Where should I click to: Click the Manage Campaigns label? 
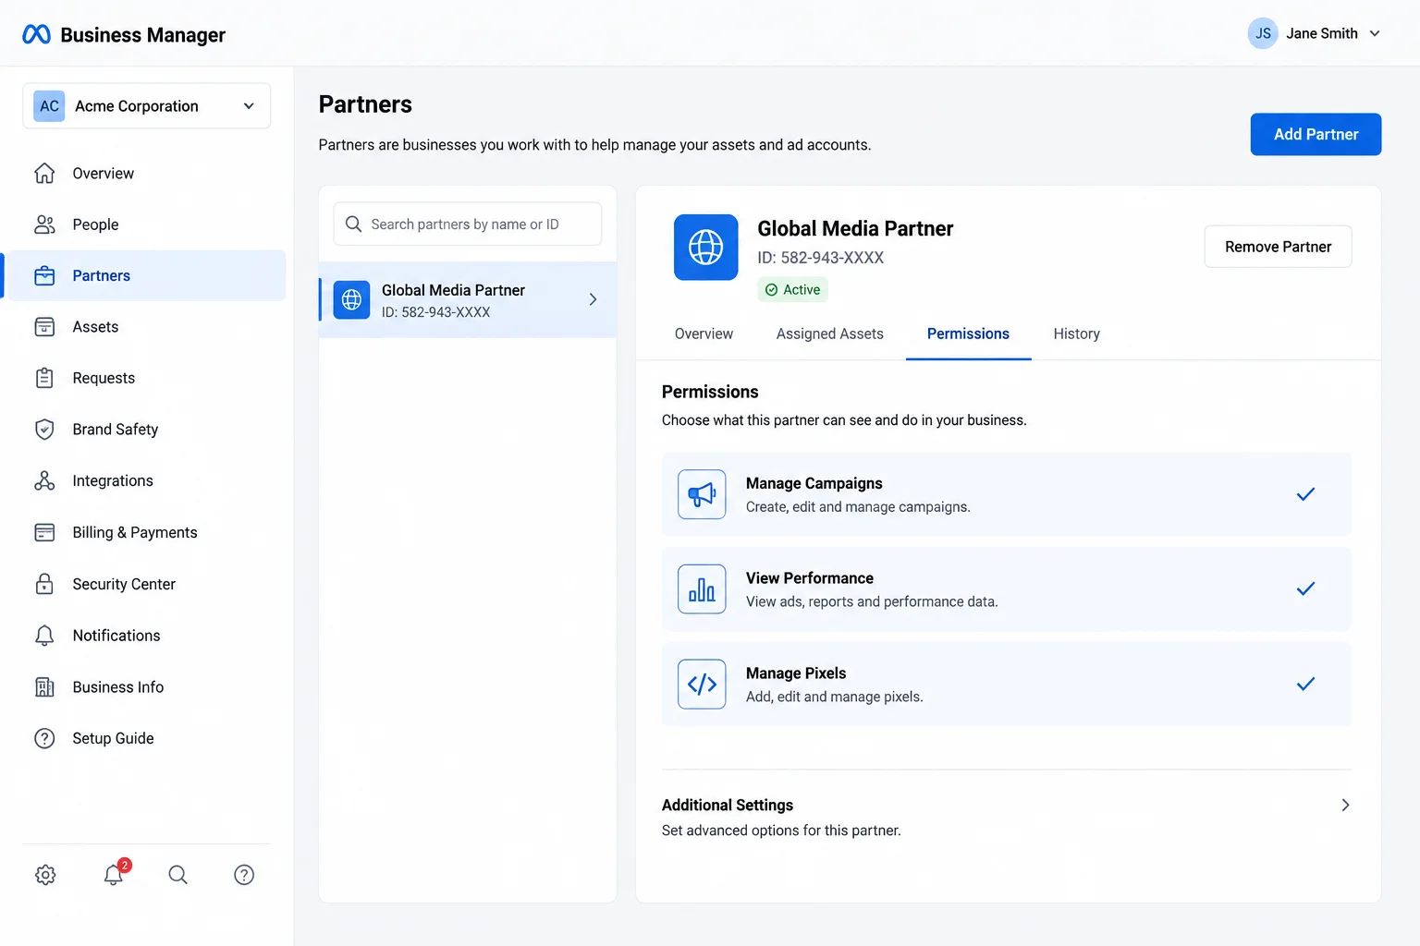pyautogui.click(x=814, y=483)
